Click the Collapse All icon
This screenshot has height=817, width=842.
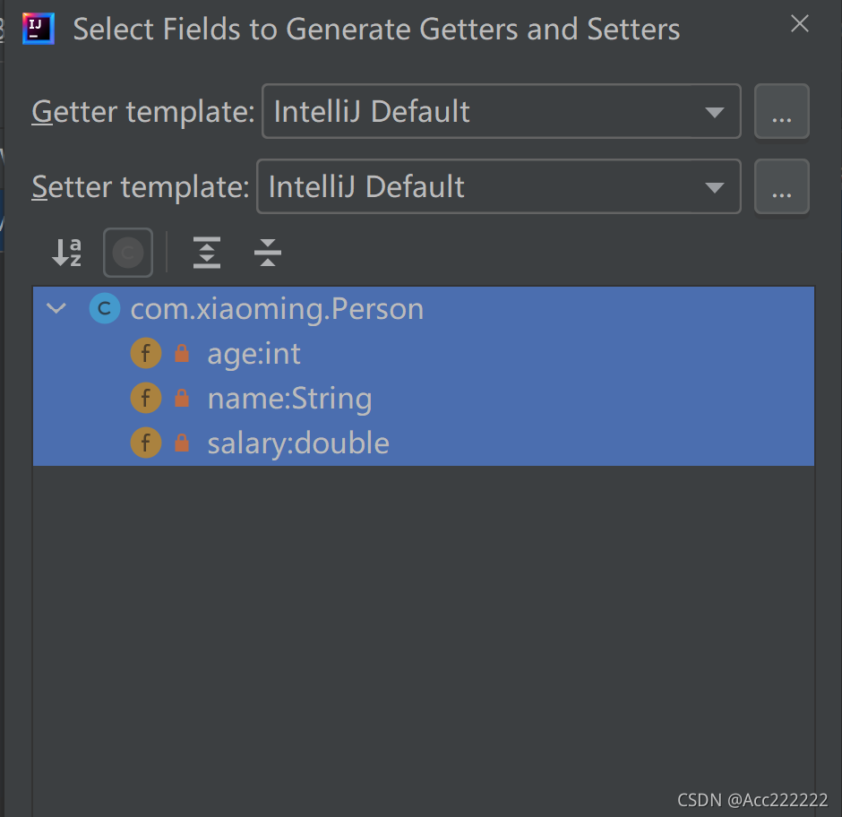click(268, 253)
